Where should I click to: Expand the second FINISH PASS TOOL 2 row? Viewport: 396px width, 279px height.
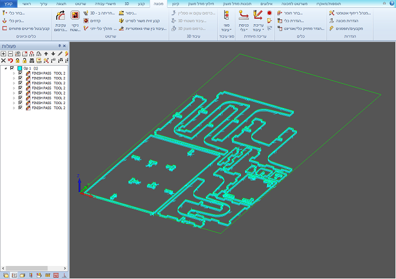tap(14, 78)
